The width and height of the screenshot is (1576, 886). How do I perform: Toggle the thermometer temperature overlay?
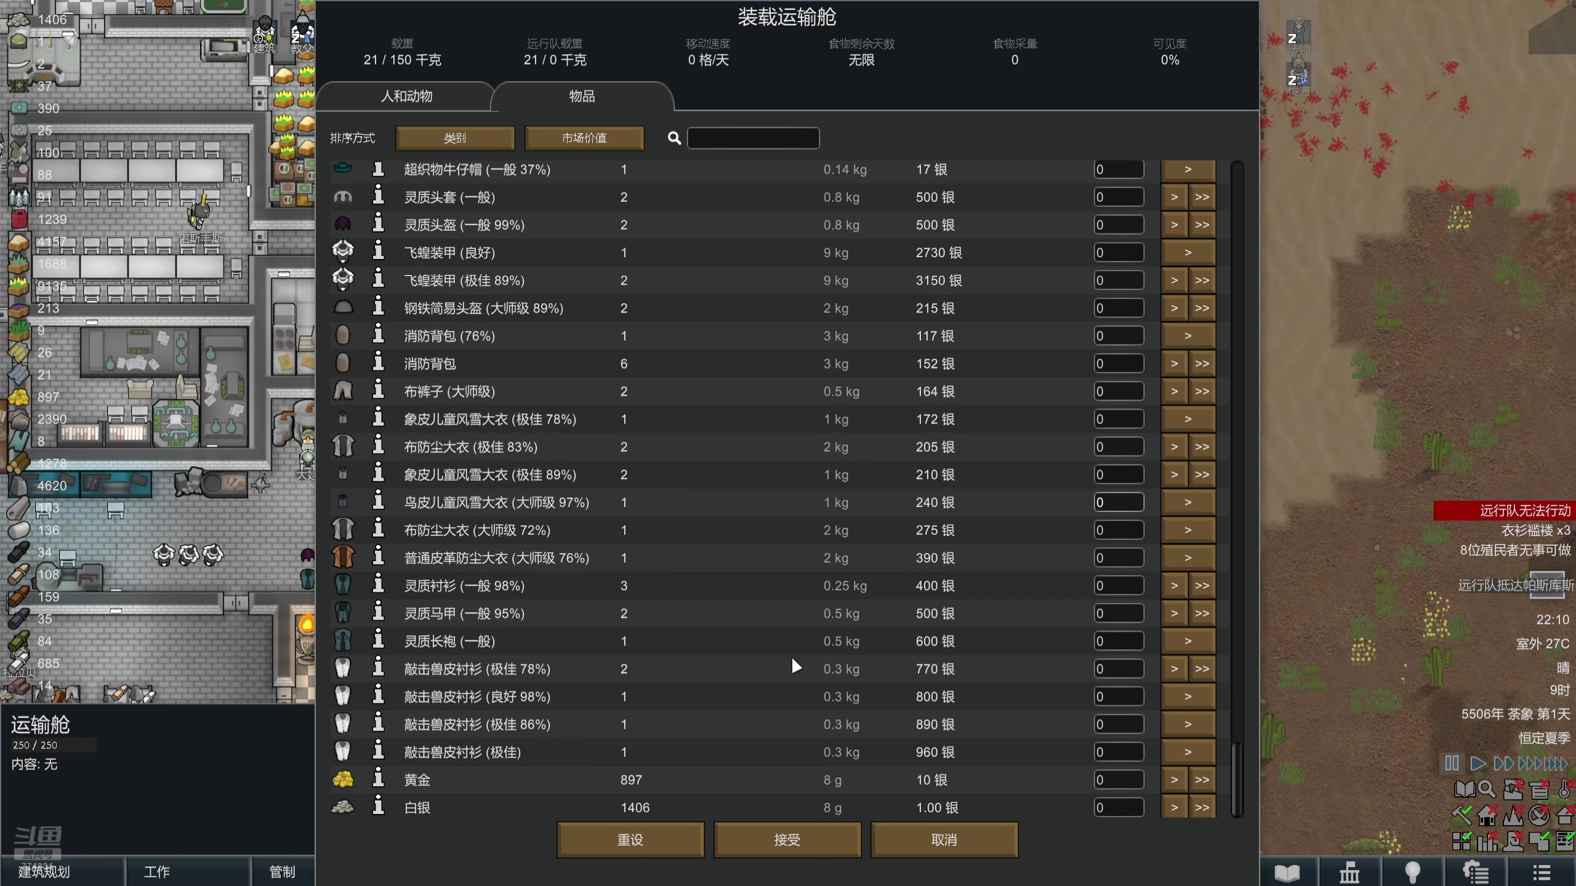click(x=1566, y=789)
